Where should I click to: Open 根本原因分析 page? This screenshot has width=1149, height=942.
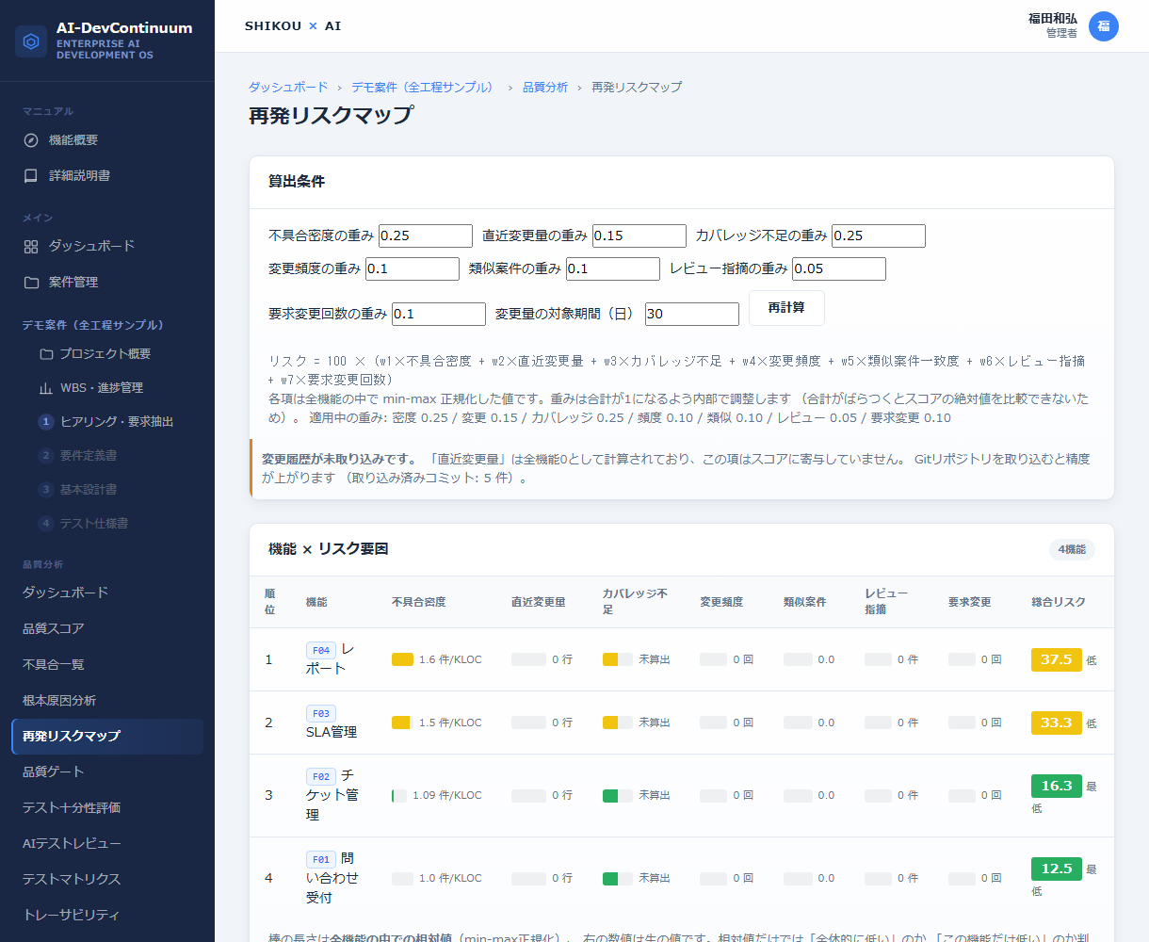point(107,701)
